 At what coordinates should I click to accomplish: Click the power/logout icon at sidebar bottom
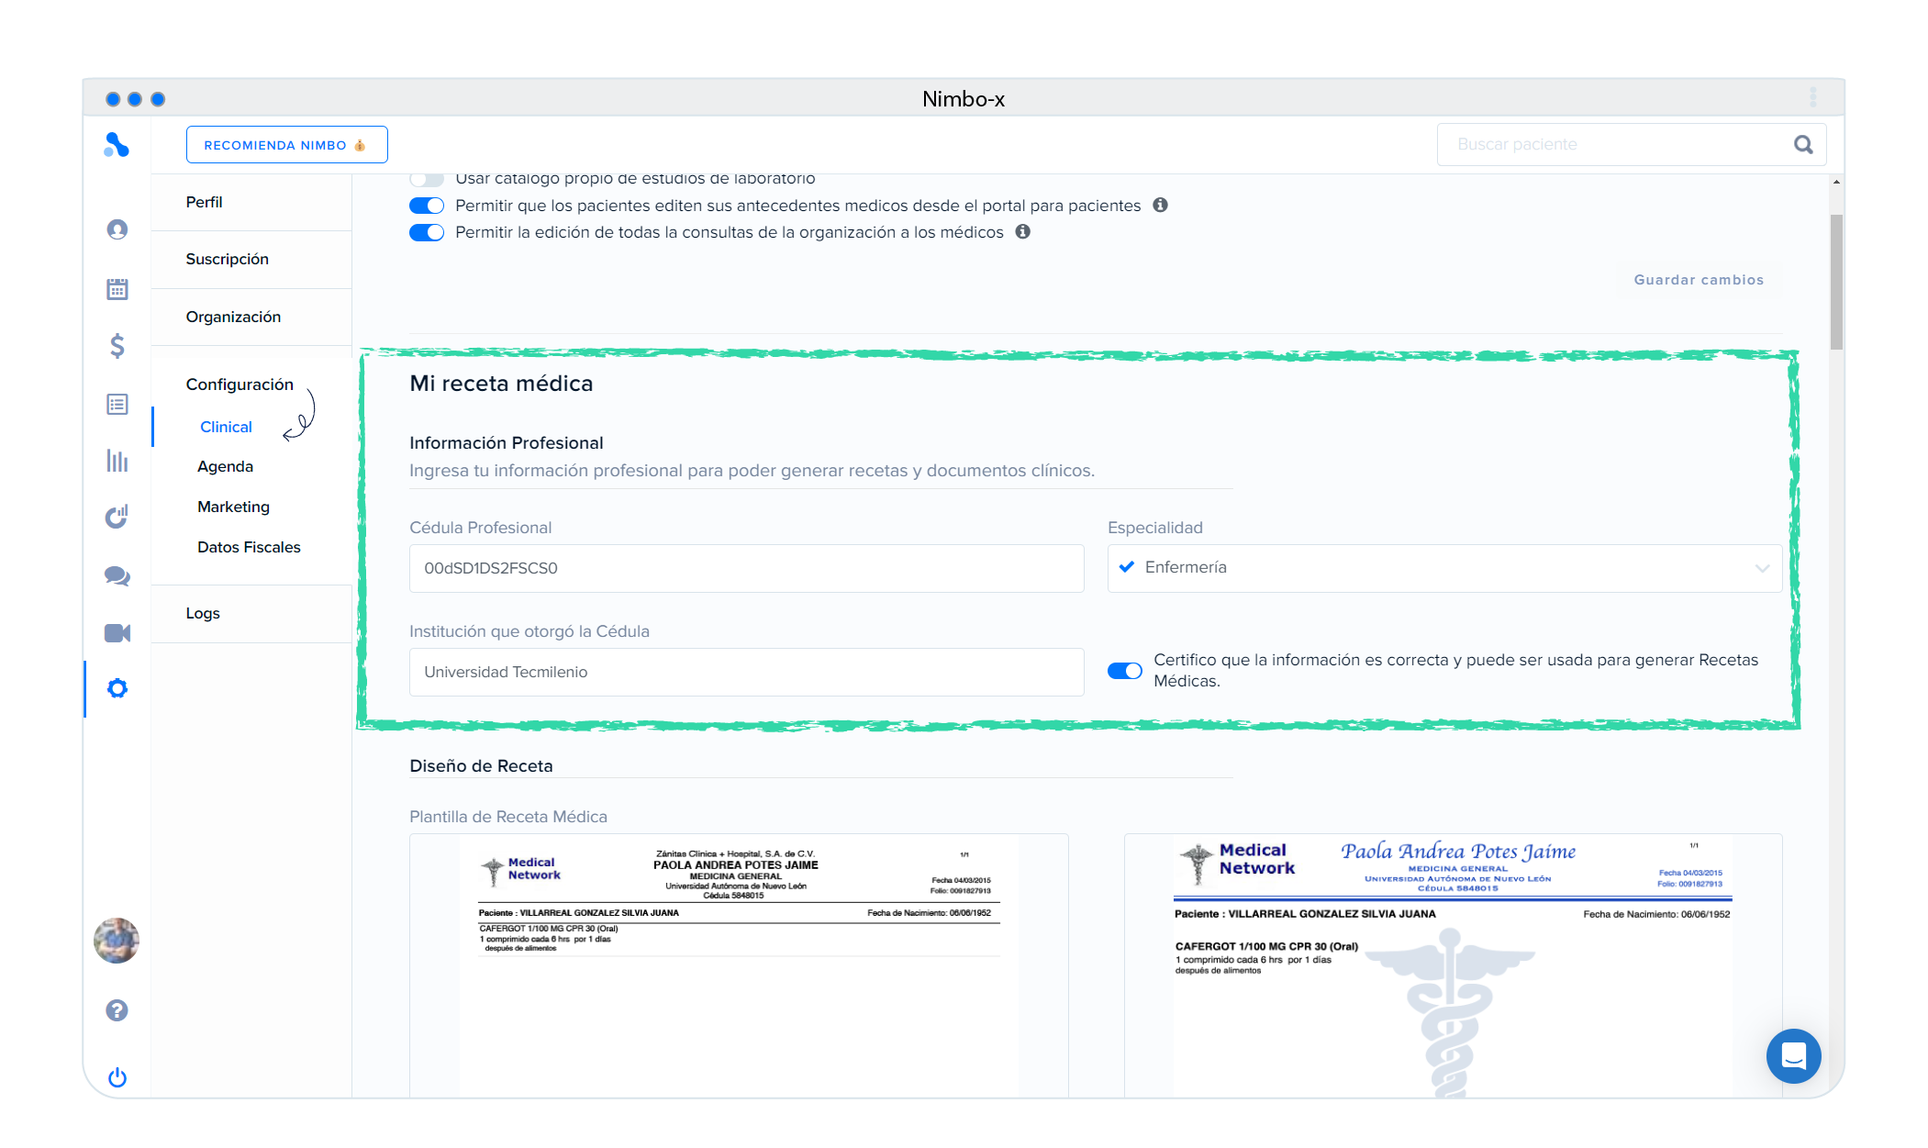click(117, 1077)
